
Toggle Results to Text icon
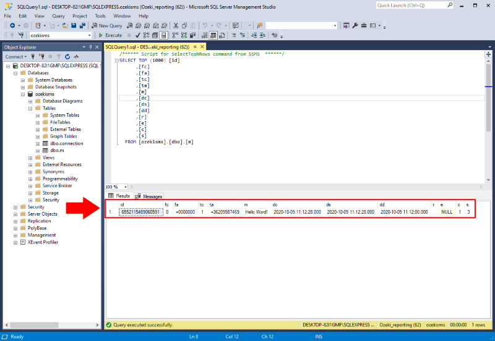205,35
